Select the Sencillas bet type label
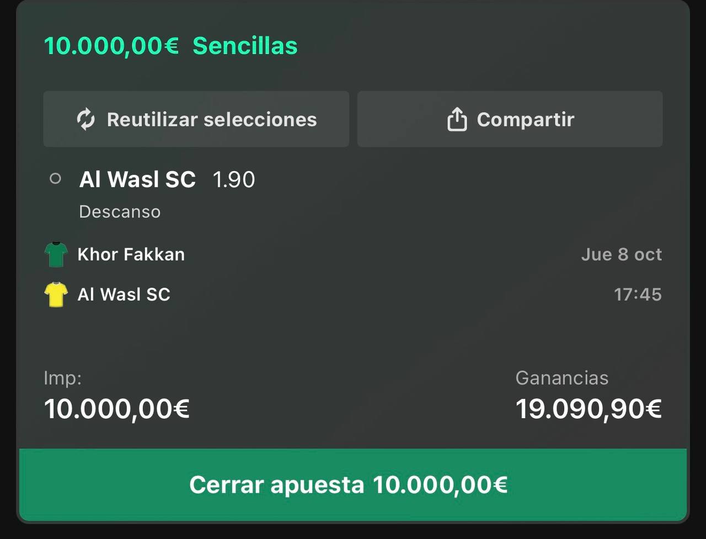706x539 pixels. tap(245, 46)
